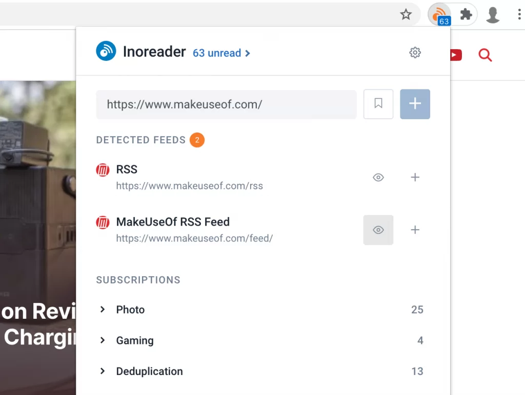Screen dimensions: 525x395
Task: Click the Inoreader logo in popup header
Action: click(x=106, y=51)
